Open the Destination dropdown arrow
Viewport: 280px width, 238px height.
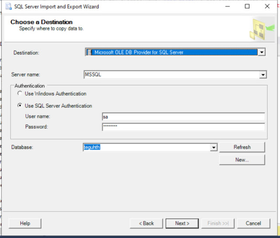tap(262, 52)
